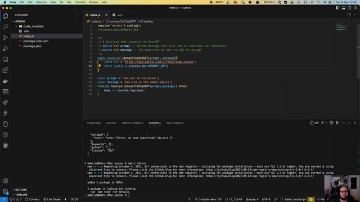Screen dimensions: 360x202
Task: Switch to the SQL CONSOLE tab
Action: (175, 123)
